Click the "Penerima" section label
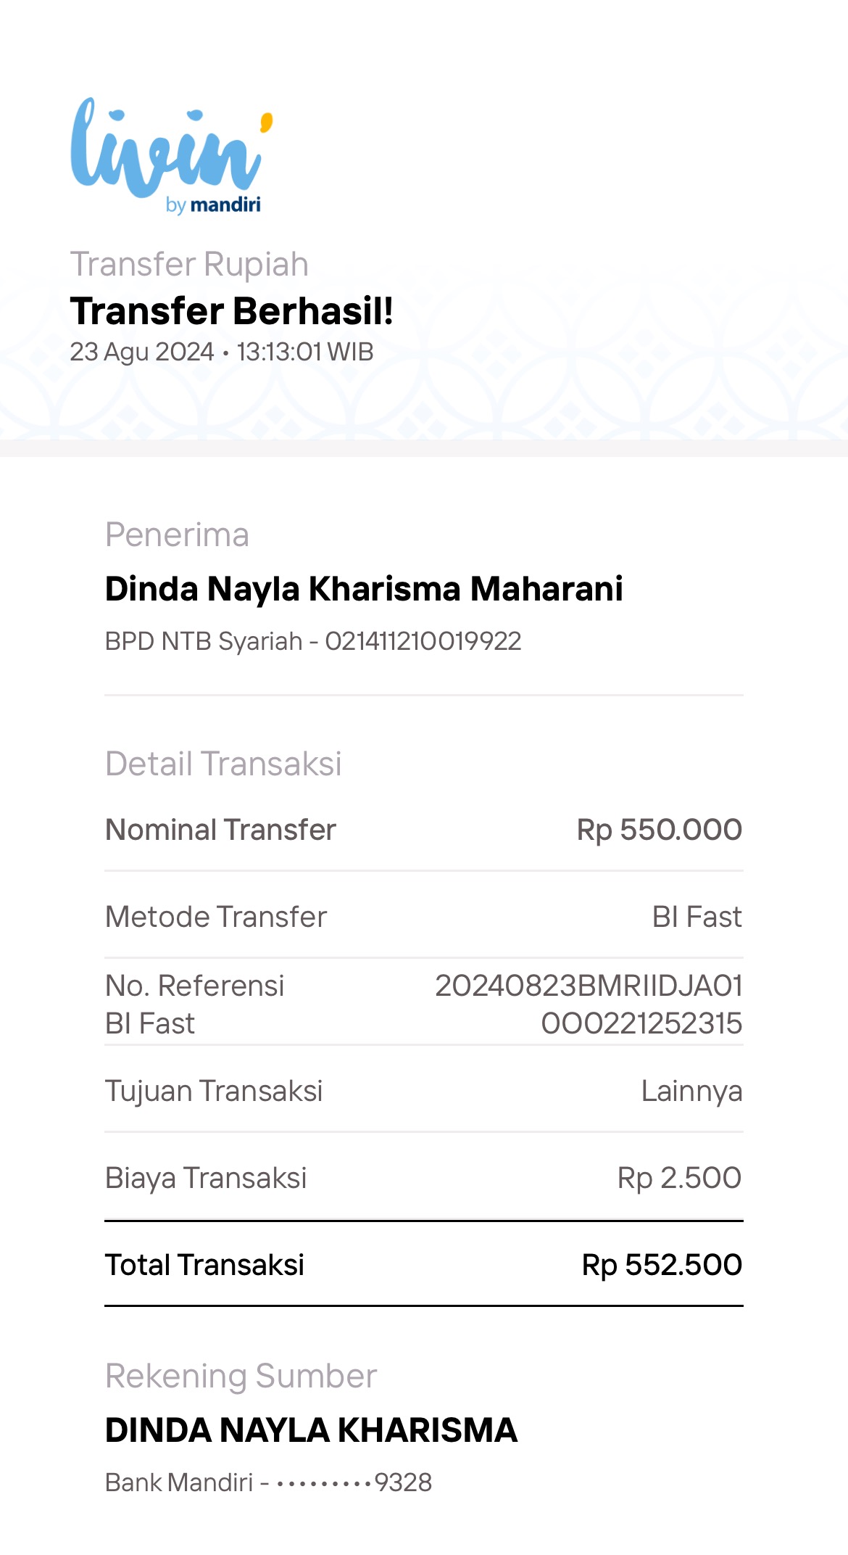Viewport: 848px width, 1555px height. click(177, 535)
